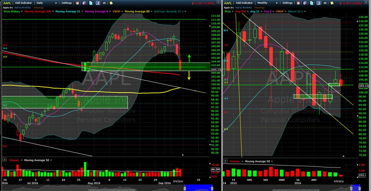Screen dimensions: 371x191
Task: Click Add to Portfolio link in monthly chart
Action: (243, 8)
